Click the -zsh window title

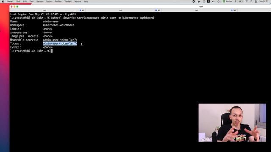coord(201,7)
